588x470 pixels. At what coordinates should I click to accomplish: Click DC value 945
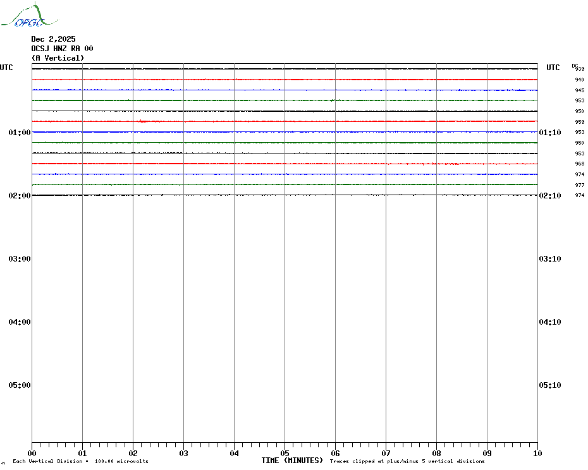[x=579, y=90]
